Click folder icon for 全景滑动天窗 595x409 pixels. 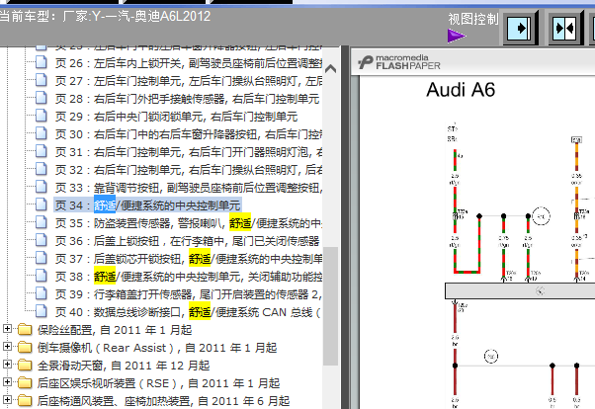25,365
